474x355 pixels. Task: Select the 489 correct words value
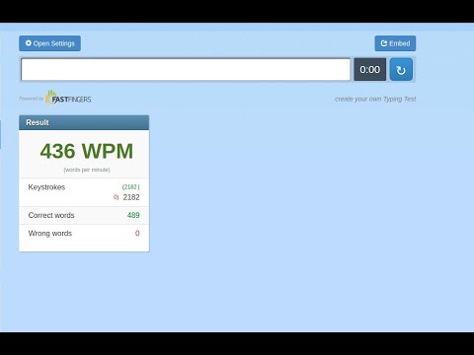coord(133,215)
